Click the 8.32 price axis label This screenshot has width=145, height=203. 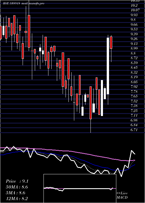(134, 72)
